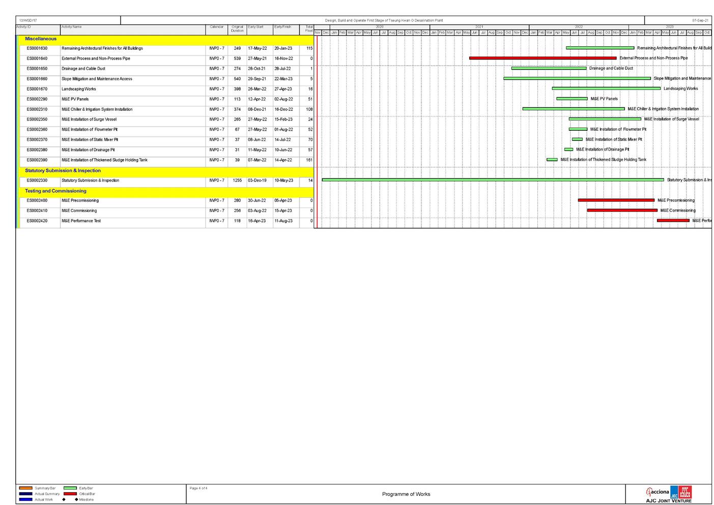
Task: Collapse the Statutory Submission & Inspection group
Action: tap(63, 171)
